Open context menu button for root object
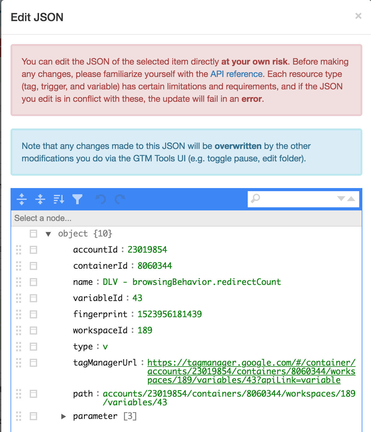This screenshot has height=432, width=371. (x=33, y=234)
